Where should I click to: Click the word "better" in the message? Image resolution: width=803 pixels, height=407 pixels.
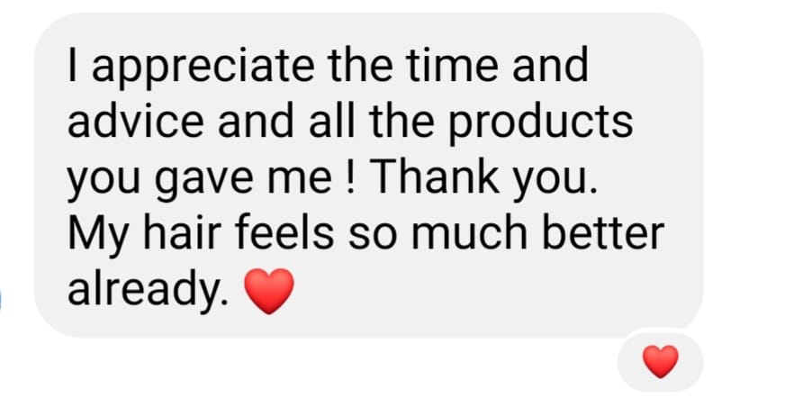tap(603, 233)
